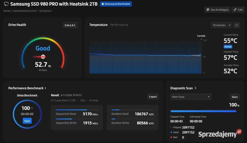Start the performance benchmark
The image size is (247, 143).
[27, 121]
